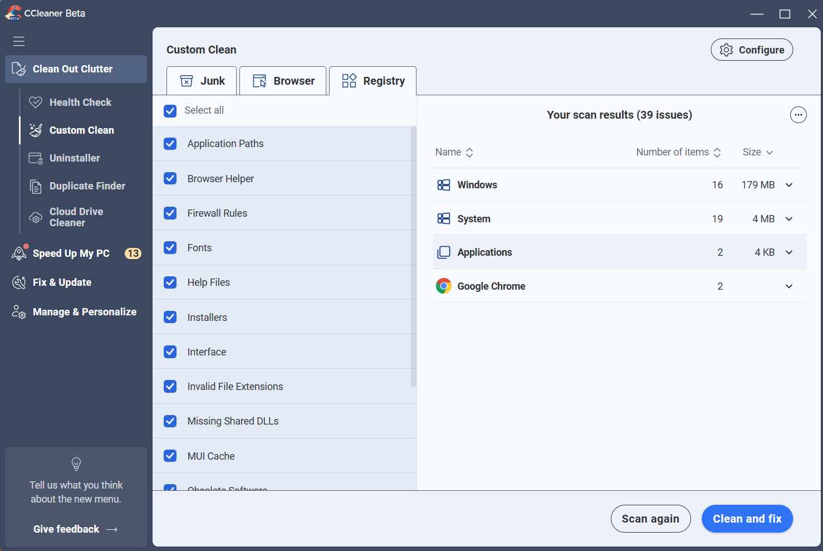
Task: Sort results by Size column
Action: tap(757, 152)
